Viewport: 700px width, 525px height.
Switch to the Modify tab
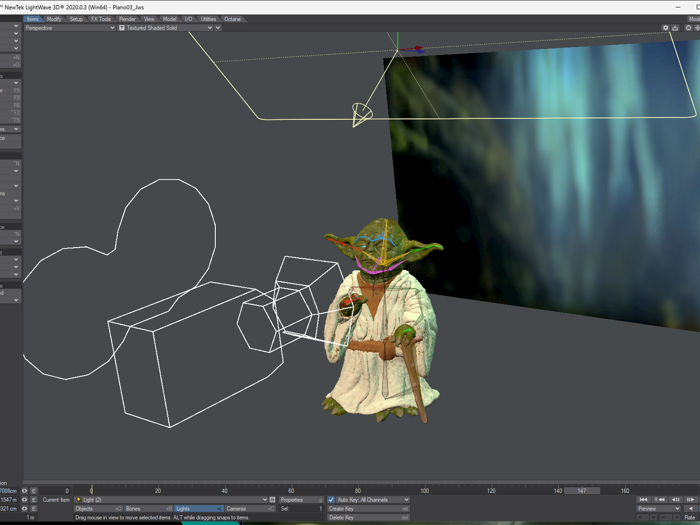[54, 19]
